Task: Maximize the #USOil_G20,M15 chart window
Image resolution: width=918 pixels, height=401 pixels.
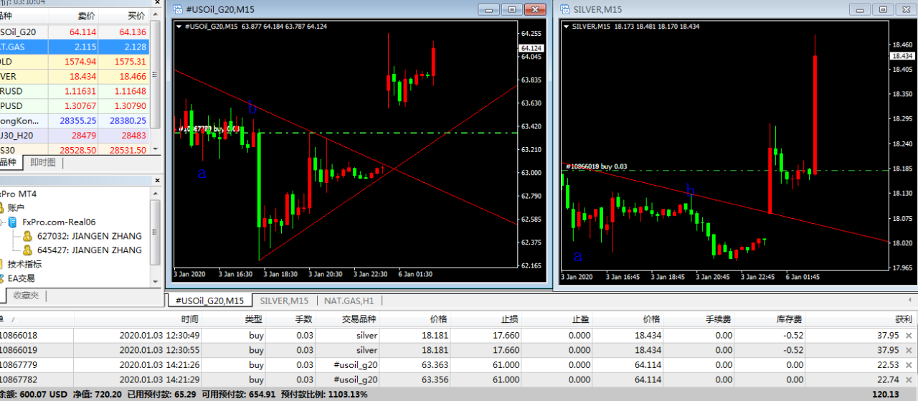Action: (512, 9)
